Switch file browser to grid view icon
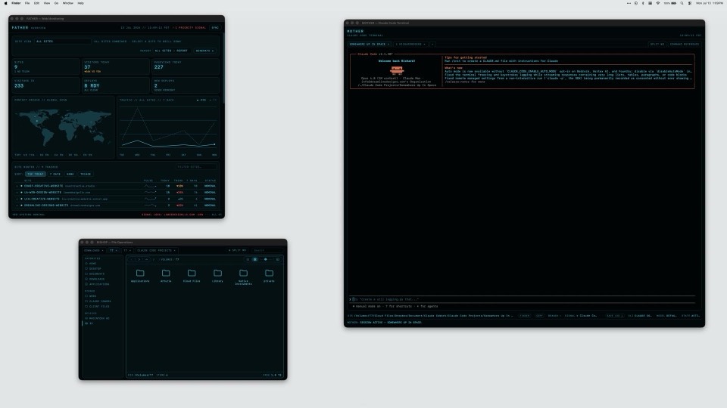This screenshot has height=408, width=727. tap(255, 259)
